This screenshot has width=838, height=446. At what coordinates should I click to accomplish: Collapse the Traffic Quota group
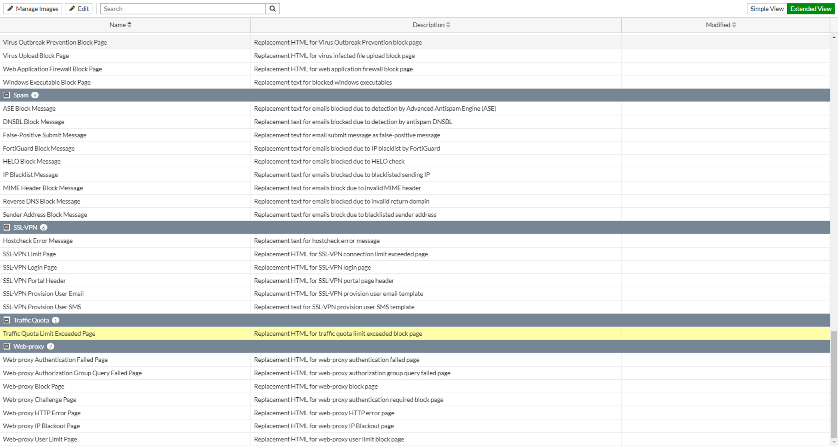tap(7, 320)
